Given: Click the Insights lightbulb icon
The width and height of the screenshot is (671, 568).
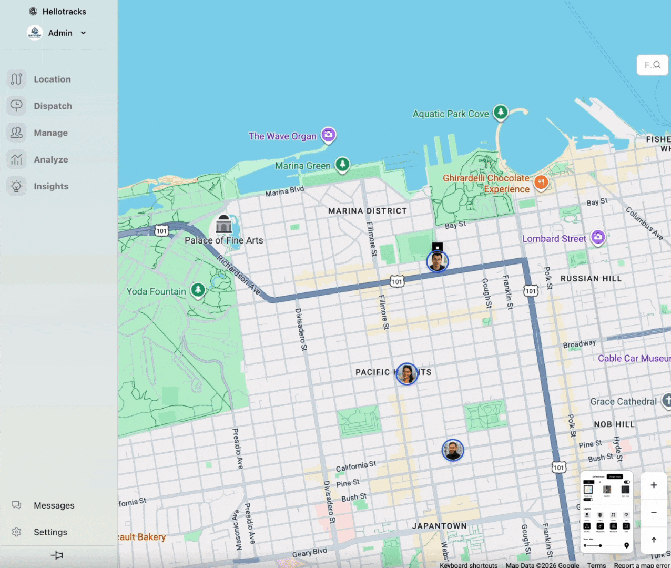Looking at the screenshot, I should pyautogui.click(x=16, y=186).
